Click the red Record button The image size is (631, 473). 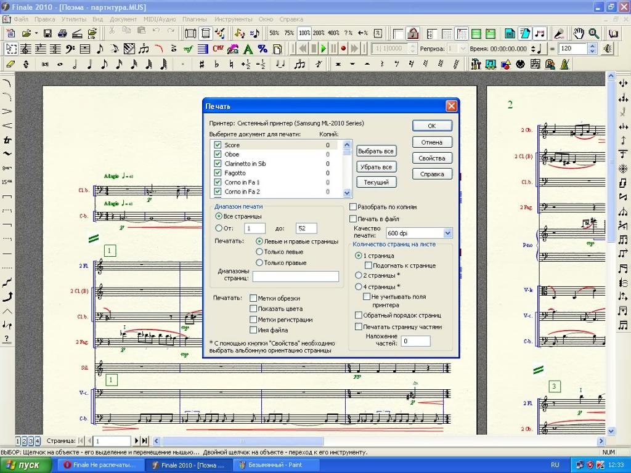(344, 49)
